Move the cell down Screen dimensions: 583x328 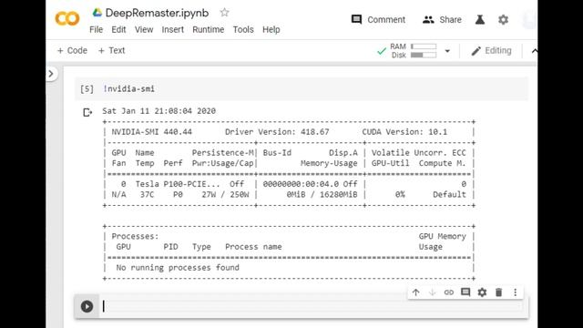click(x=432, y=292)
